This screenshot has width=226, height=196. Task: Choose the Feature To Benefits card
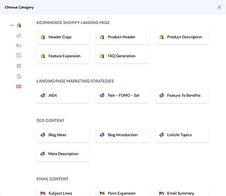click(182, 95)
